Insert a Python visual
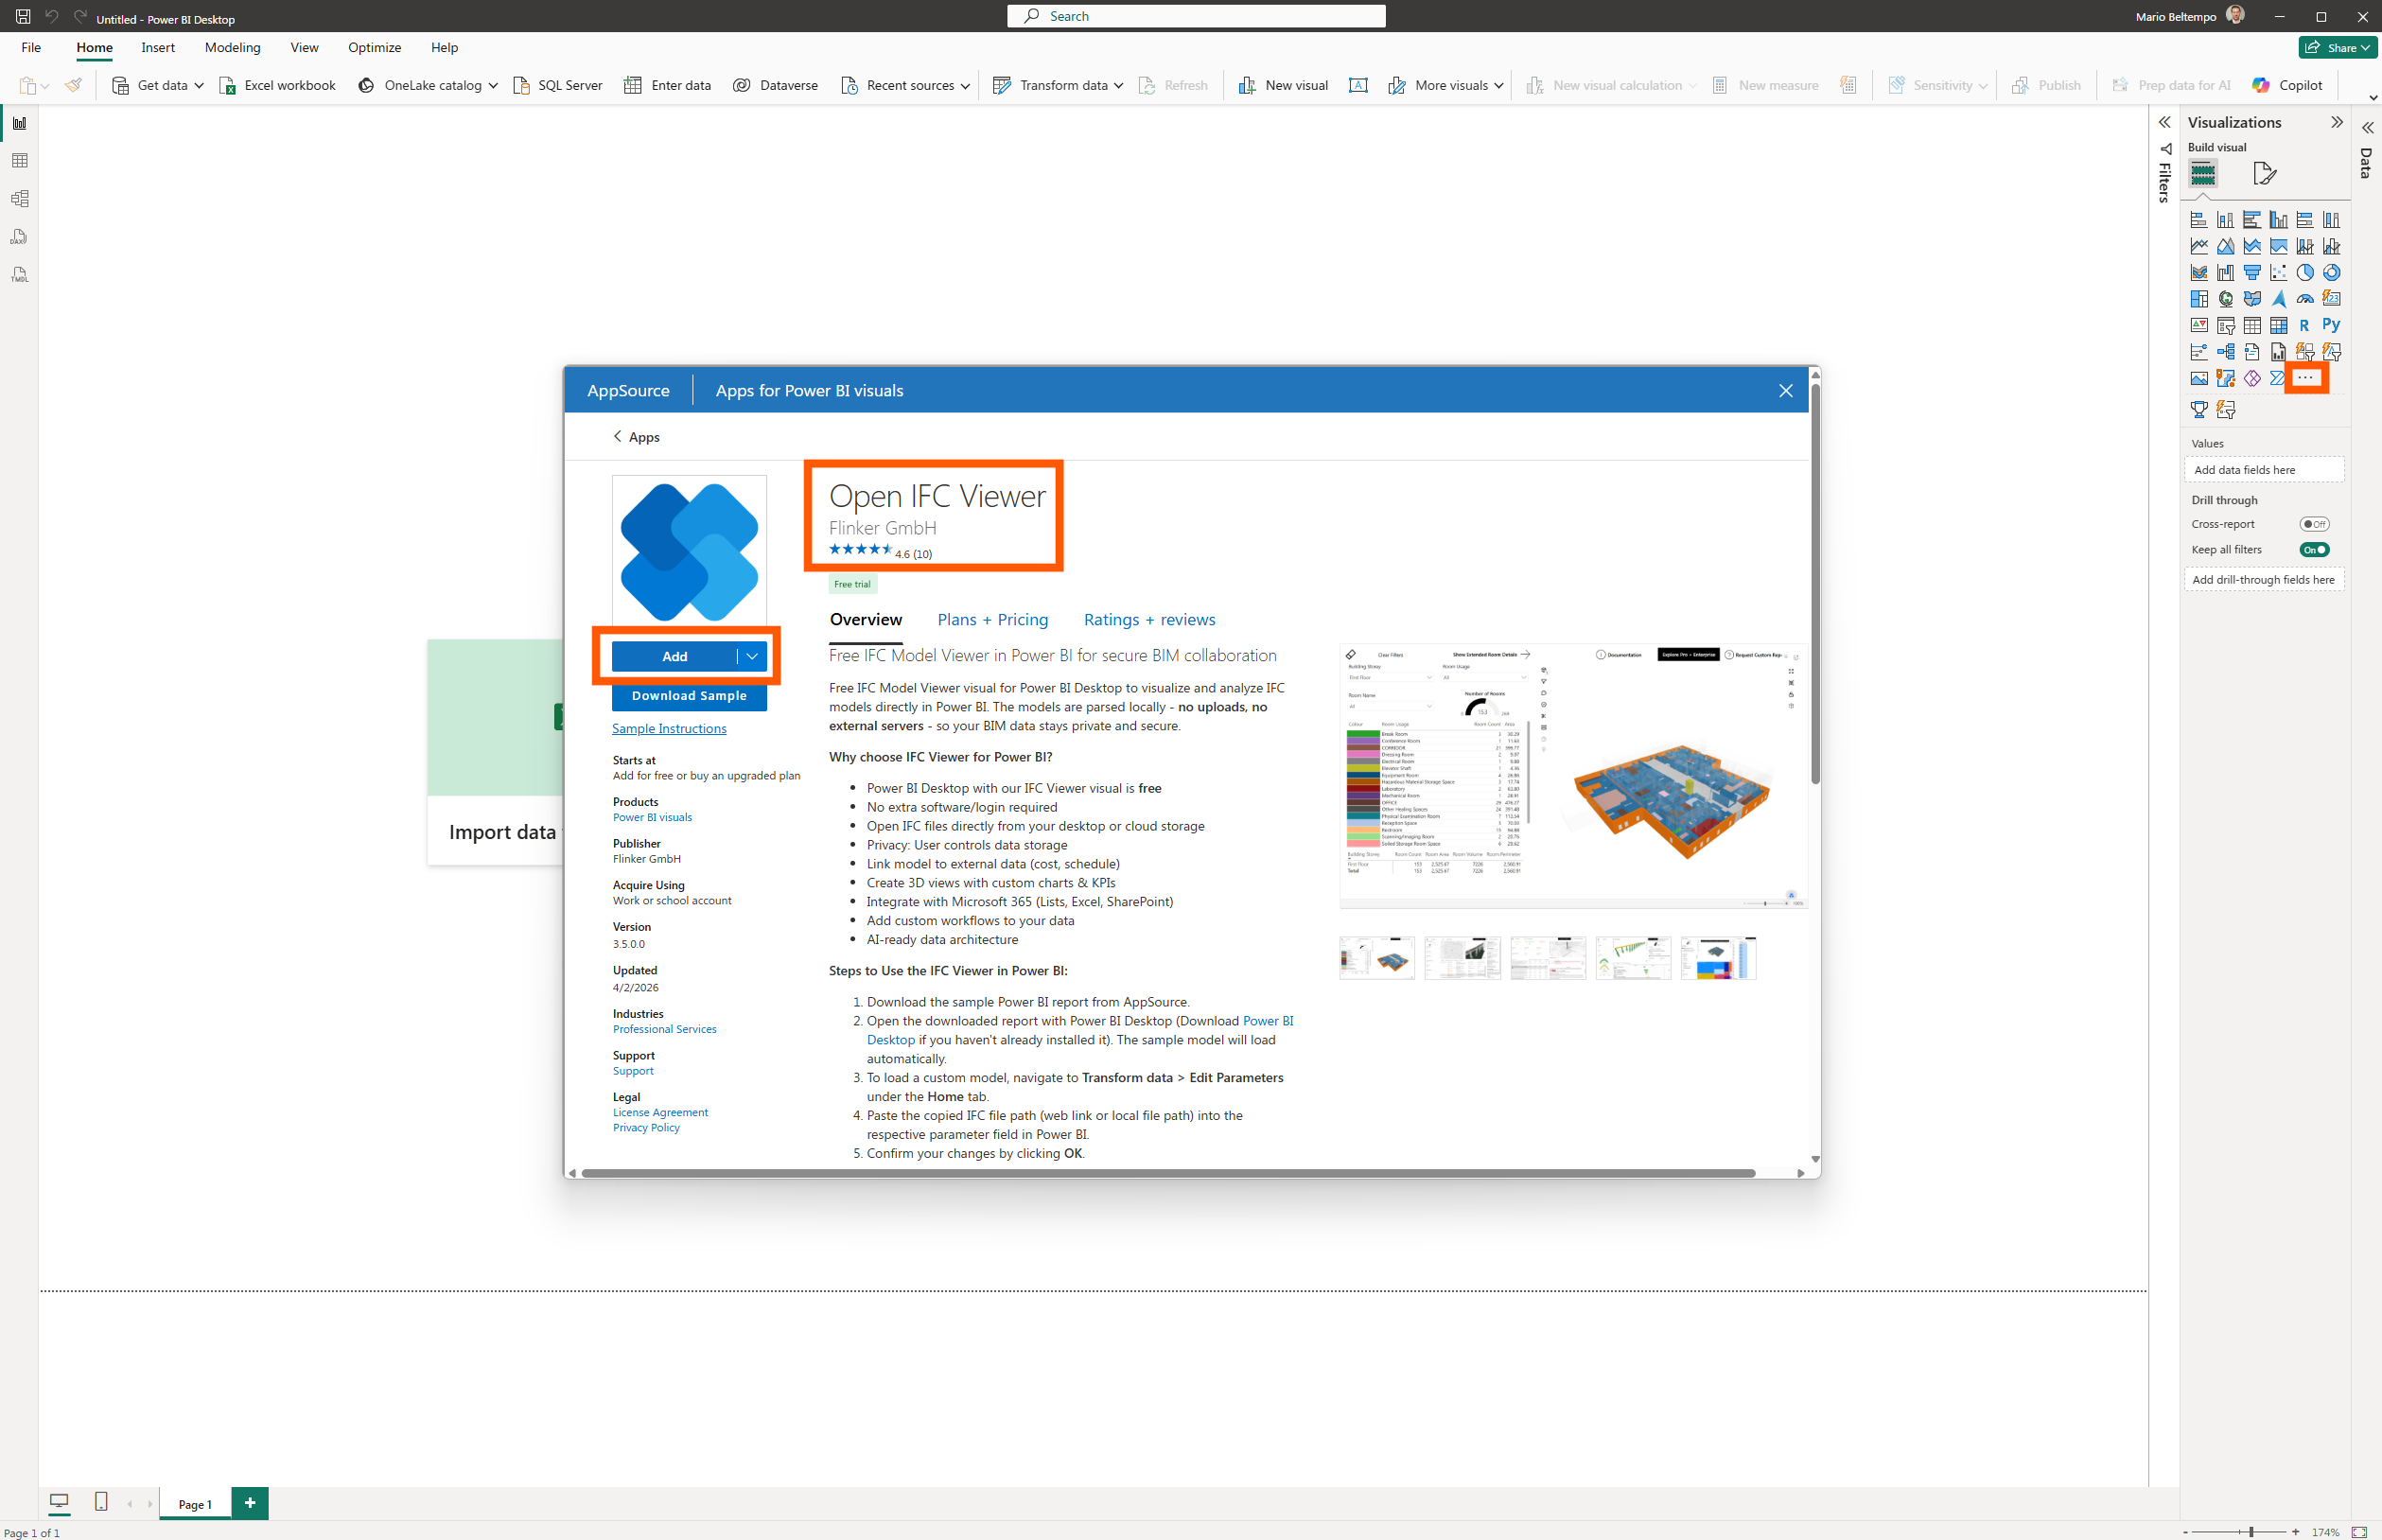This screenshot has height=1540, width=2382. click(x=2331, y=325)
